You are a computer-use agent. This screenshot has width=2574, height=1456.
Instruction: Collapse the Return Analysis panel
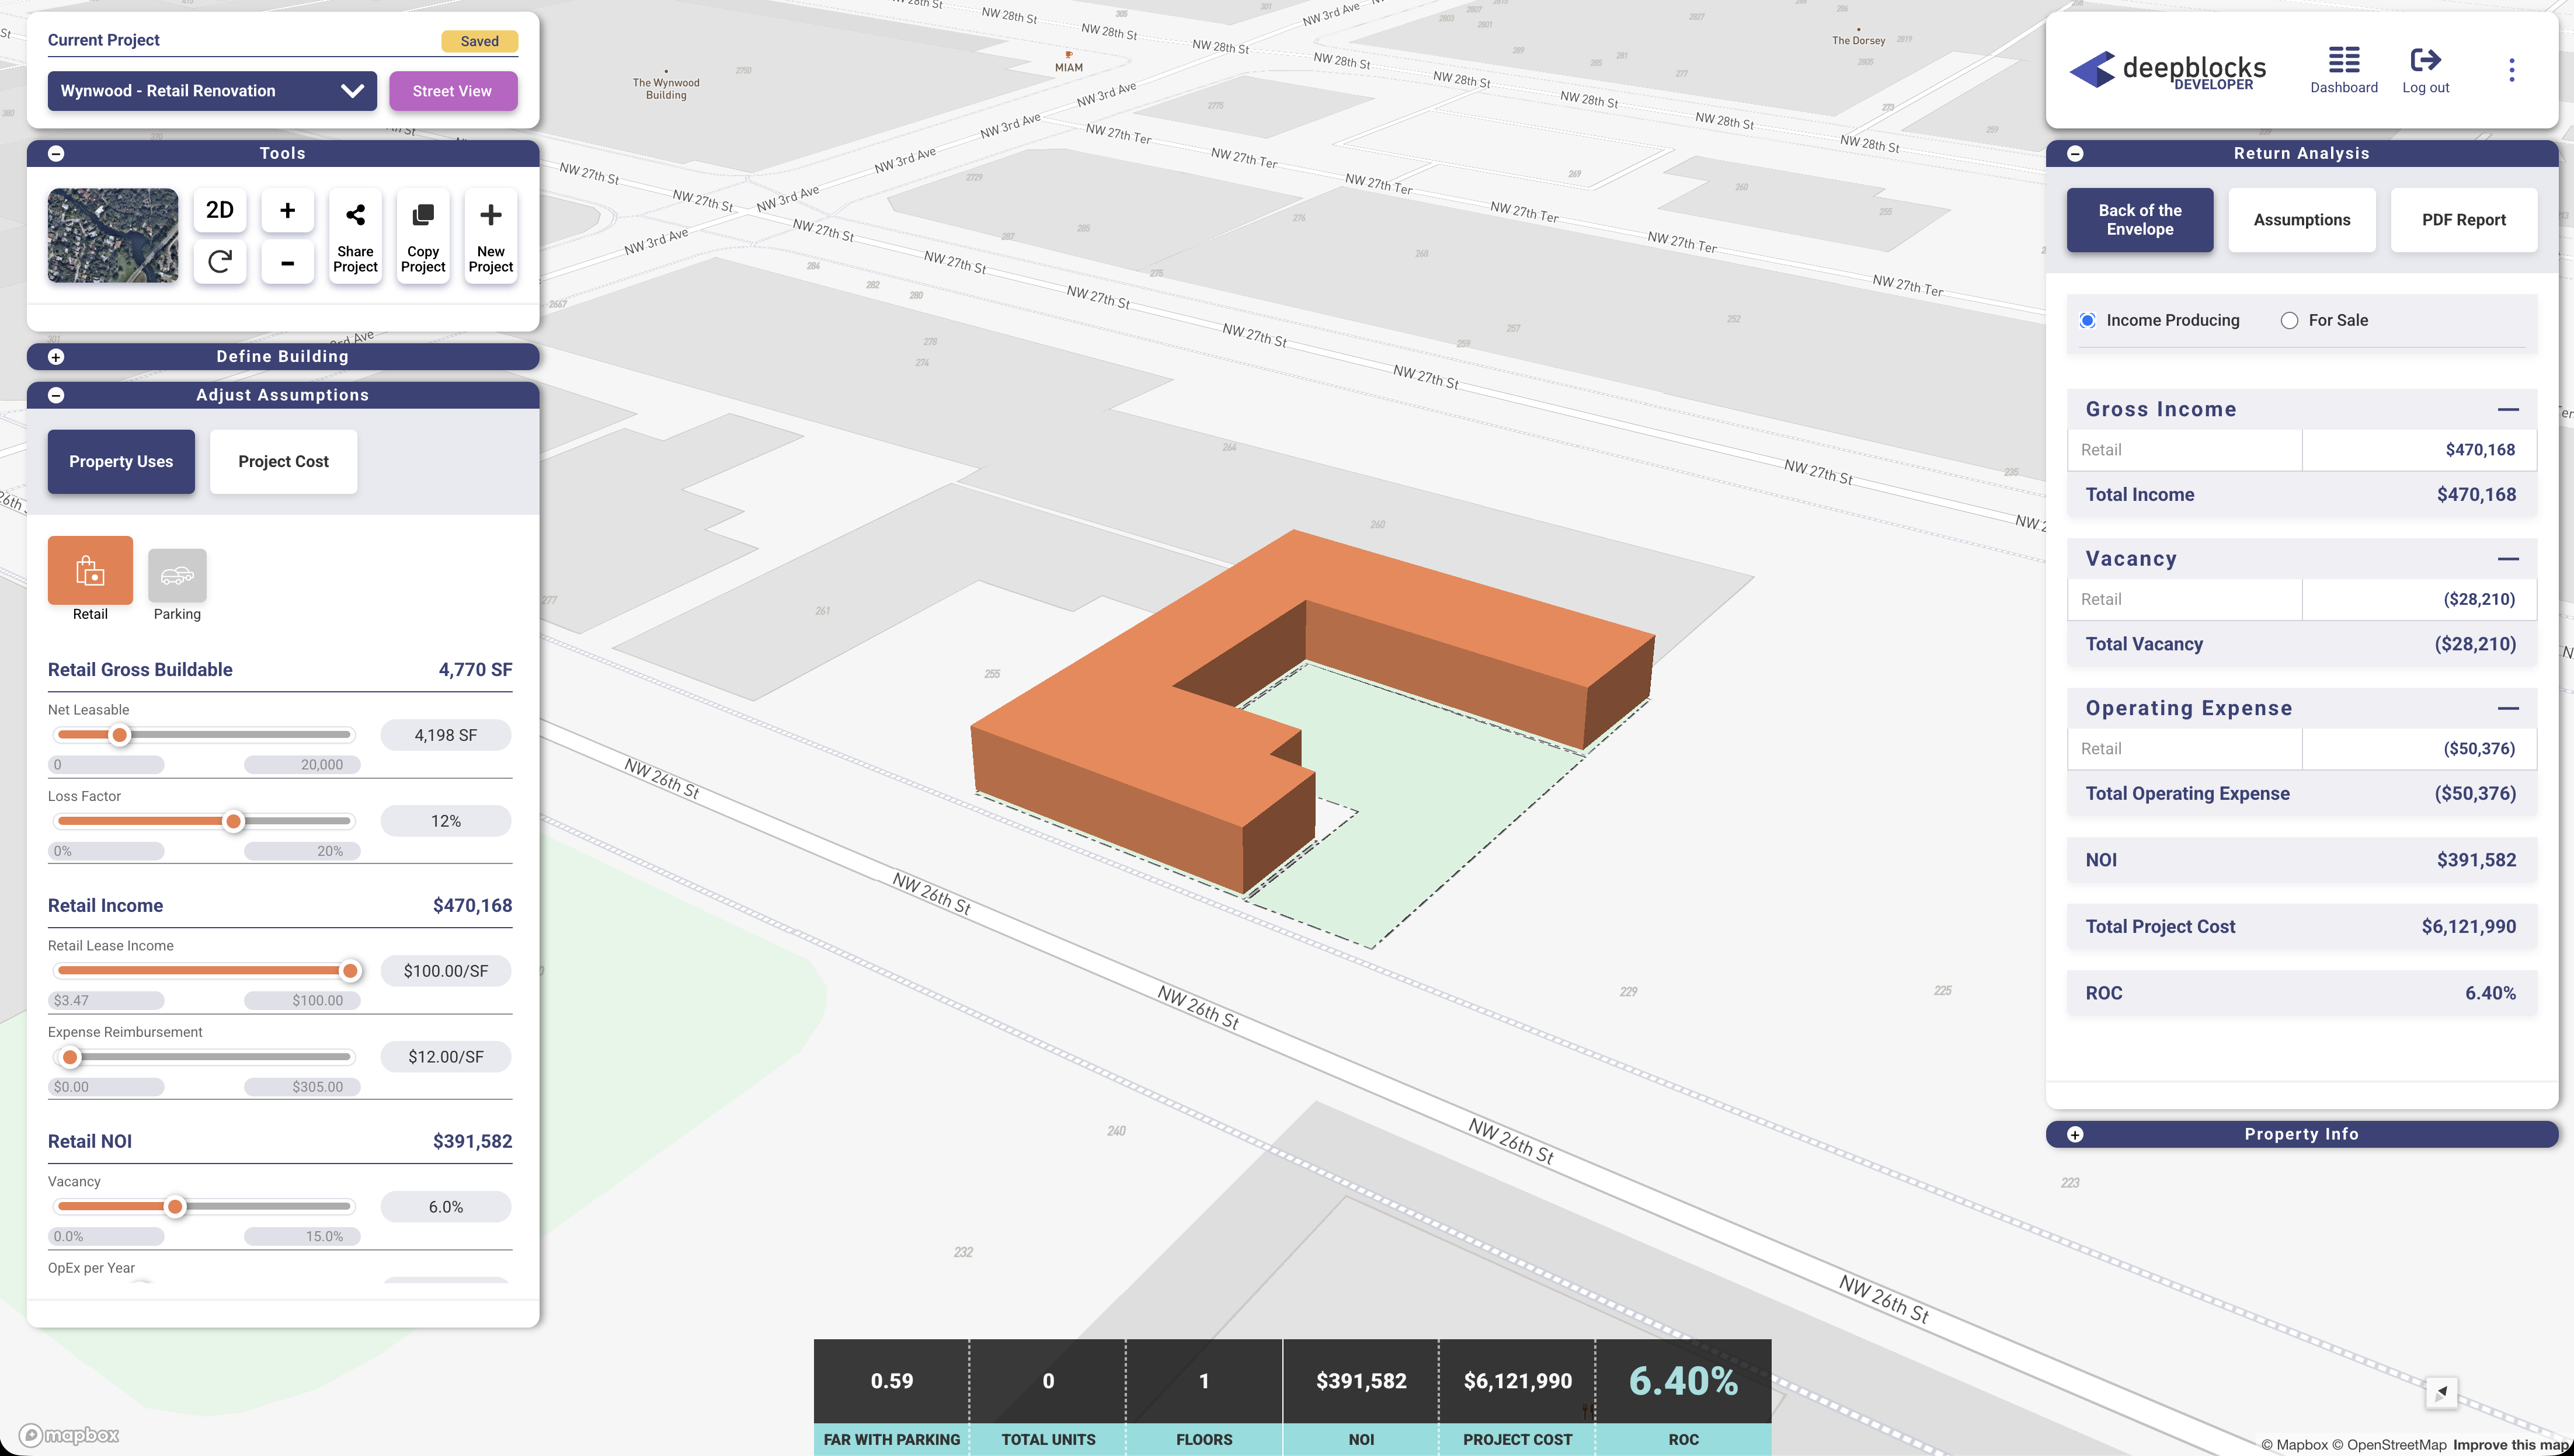[2075, 153]
